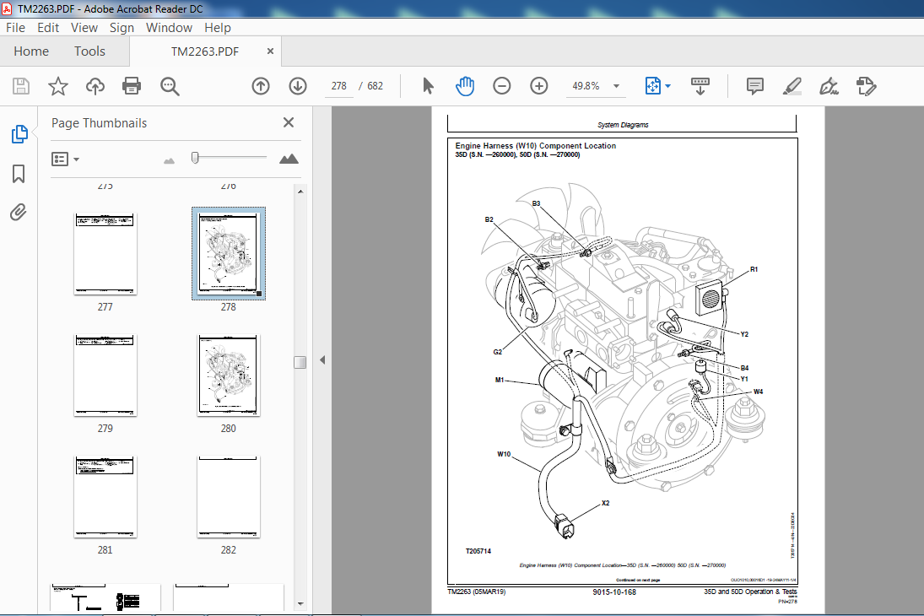Click the zoom percentage field showing 49.8%
This screenshot has width=924, height=616.
pos(586,86)
